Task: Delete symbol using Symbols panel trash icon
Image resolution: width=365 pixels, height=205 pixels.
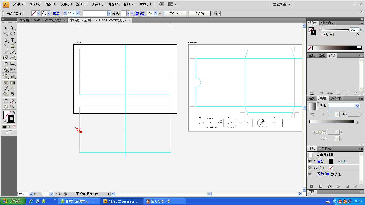Action: (355, 93)
